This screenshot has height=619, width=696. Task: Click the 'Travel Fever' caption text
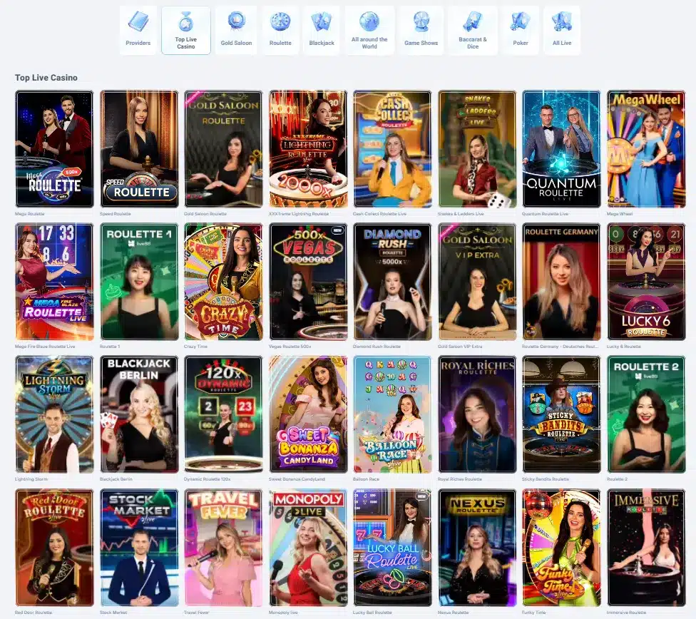pos(197,613)
